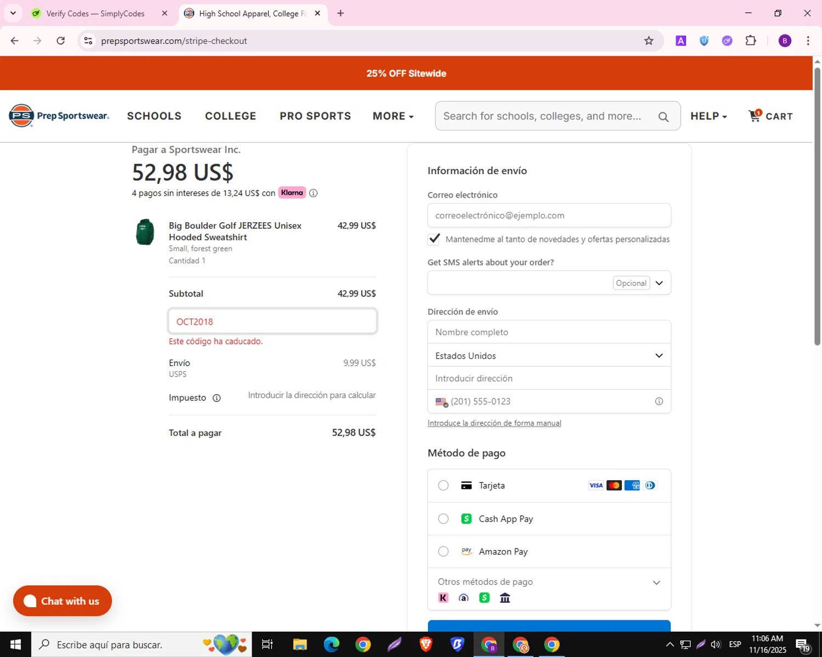Open Task View on the taskbar
This screenshot has width=822, height=657.
[x=267, y=644]
